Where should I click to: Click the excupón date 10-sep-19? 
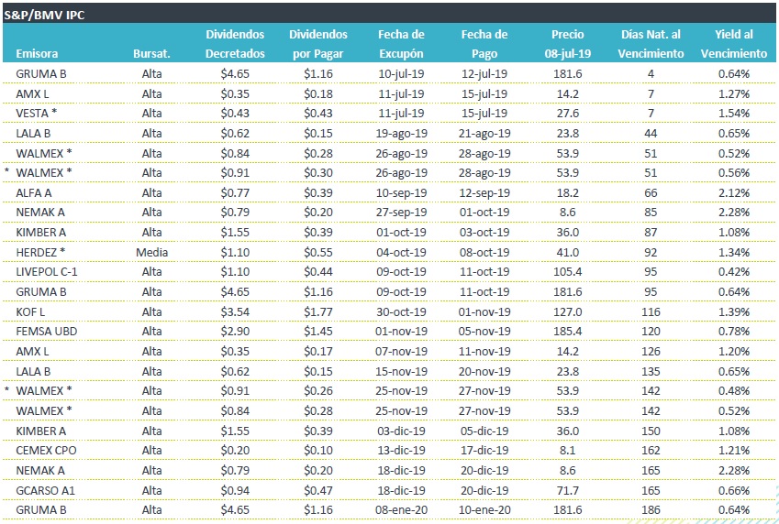[x=401, y=192]
